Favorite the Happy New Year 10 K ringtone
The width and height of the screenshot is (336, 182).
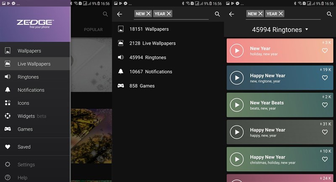325,159
